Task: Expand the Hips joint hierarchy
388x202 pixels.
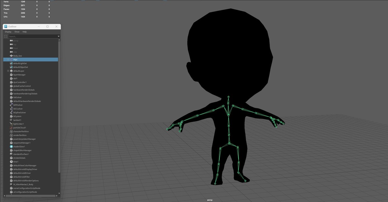Action: 8,59
